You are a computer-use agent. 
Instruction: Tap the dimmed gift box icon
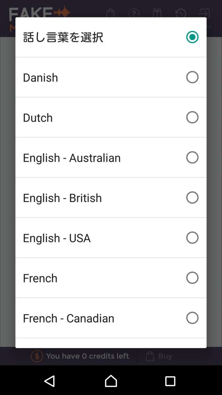click(157, 14)
